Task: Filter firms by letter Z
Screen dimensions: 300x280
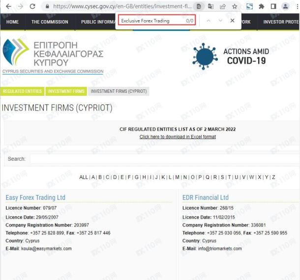Action: 273,177
